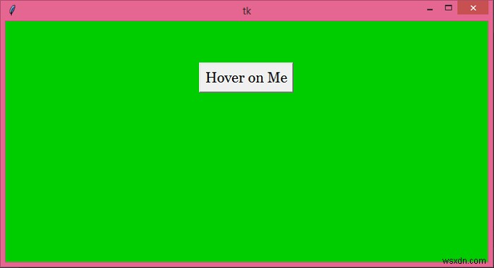Image resolution: width=494 pixels, height=268 pixels.
Task: Click the "Hover on Me" button
Action: tap(246, 78)
